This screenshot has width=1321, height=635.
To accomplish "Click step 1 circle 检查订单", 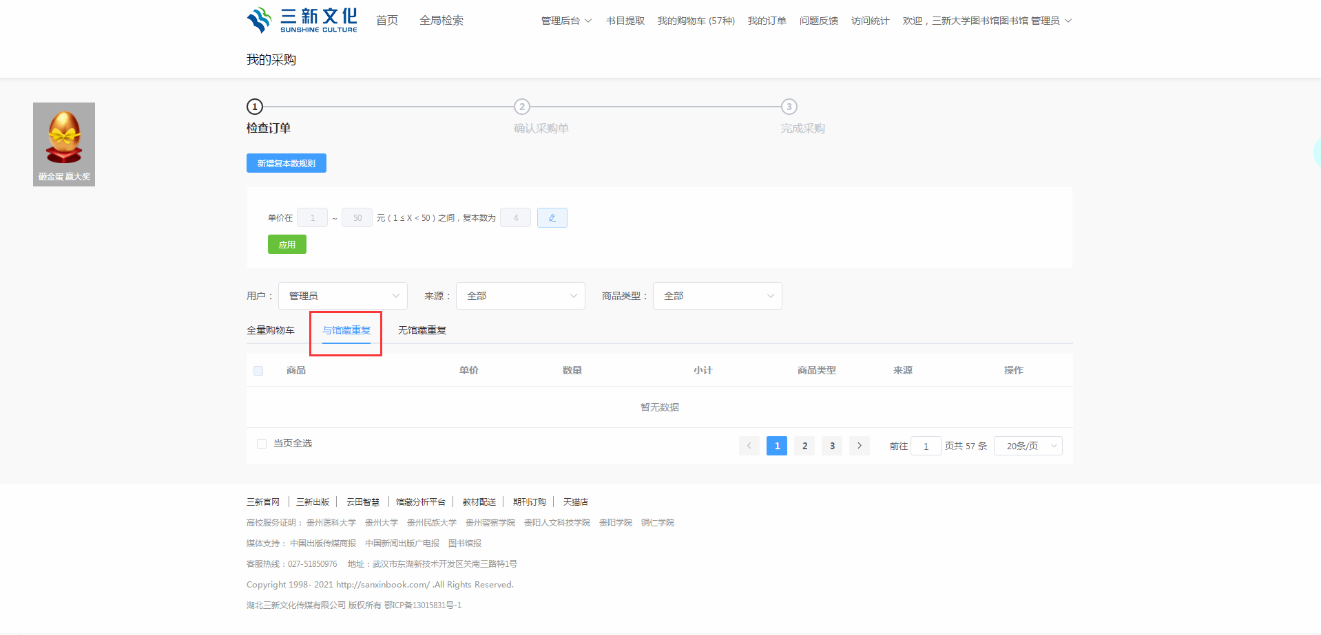I will click(255, 107).
